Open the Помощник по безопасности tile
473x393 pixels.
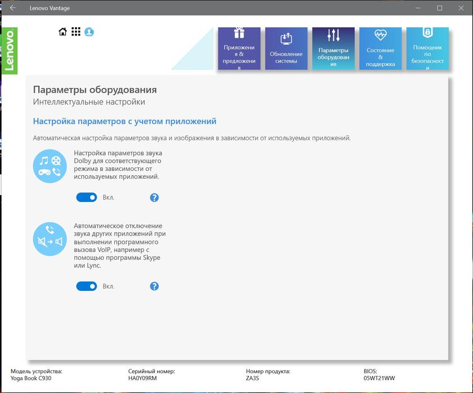(x=427, y=49)
